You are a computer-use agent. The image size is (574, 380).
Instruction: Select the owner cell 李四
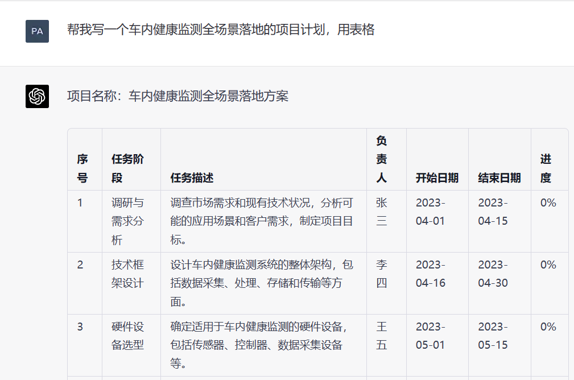point(382,274)
